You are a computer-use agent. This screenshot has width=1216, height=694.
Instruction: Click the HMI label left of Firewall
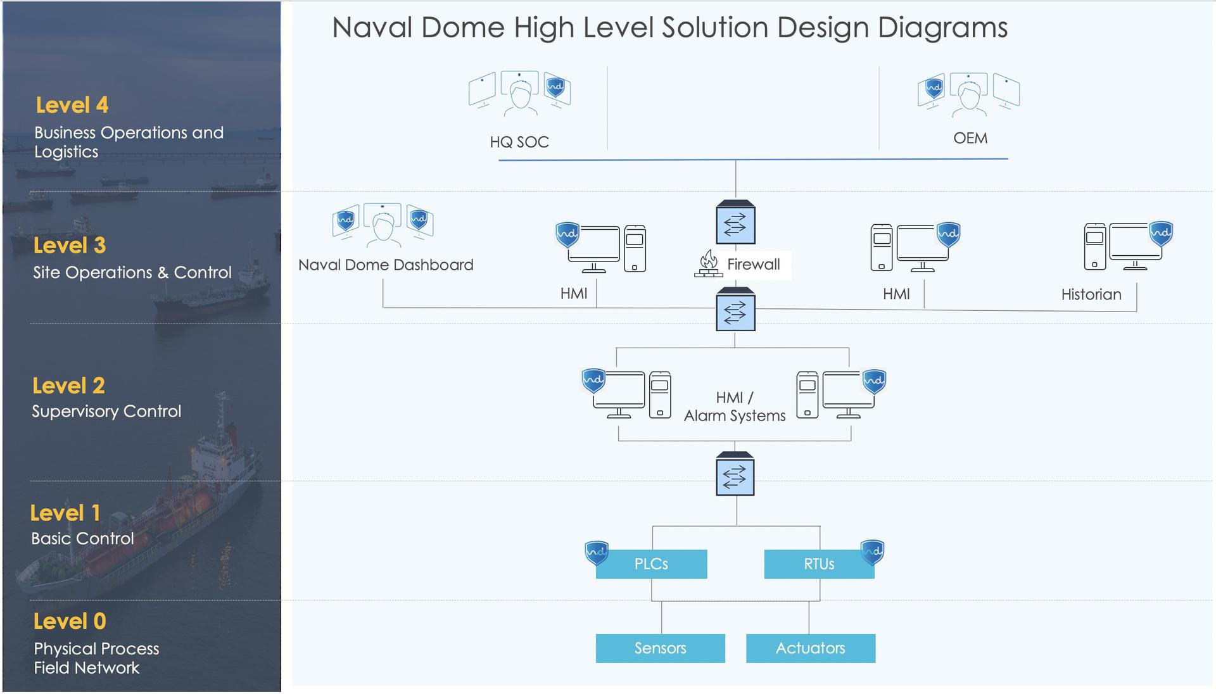[x=574, y=294]
